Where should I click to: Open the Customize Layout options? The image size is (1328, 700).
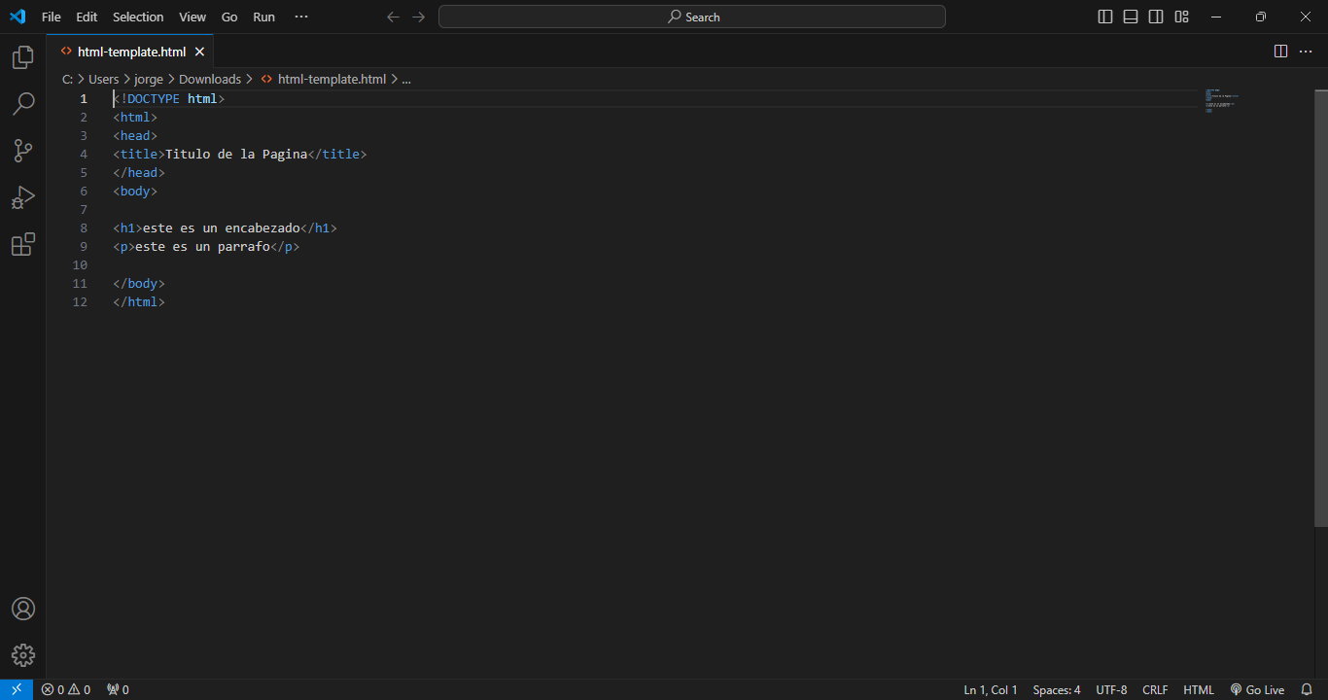pos(1181,17)
